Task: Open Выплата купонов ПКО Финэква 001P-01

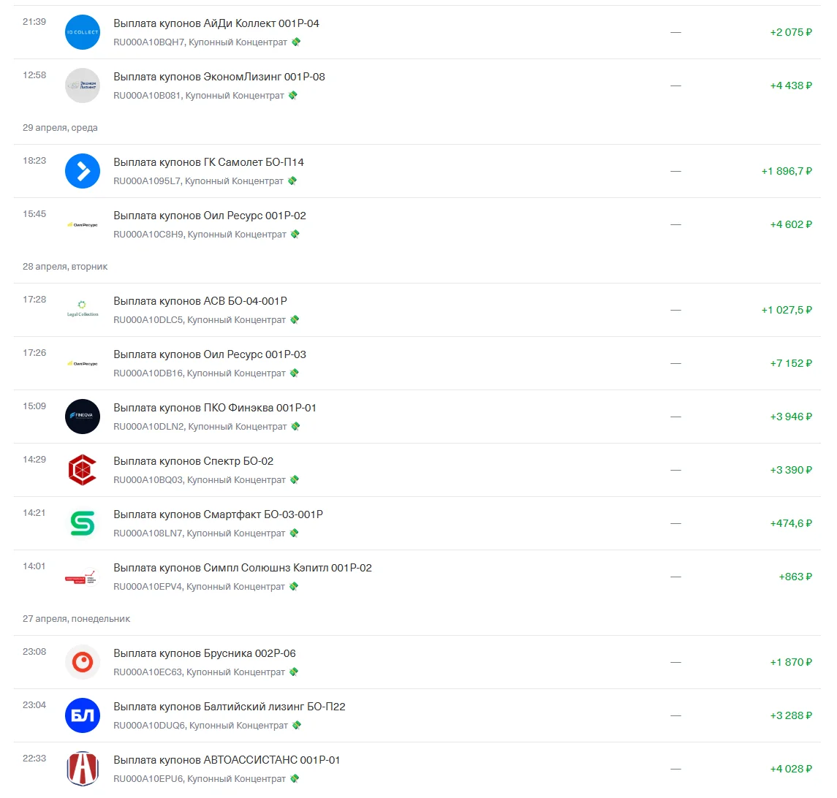Action: 215,408
